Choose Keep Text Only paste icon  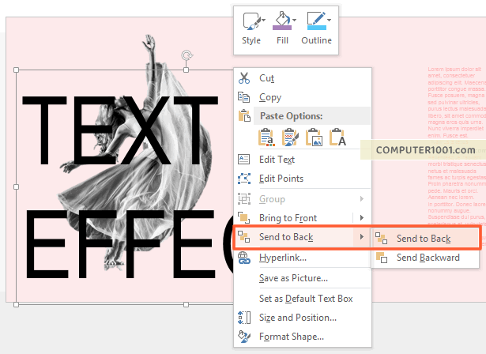click(x=337, y=137)
